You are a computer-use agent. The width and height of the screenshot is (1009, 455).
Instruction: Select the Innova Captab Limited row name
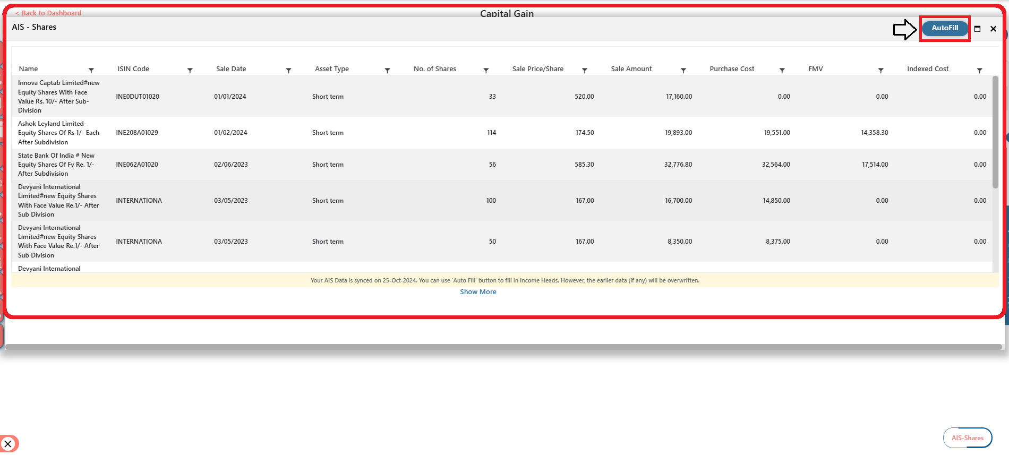coord(59,97)
